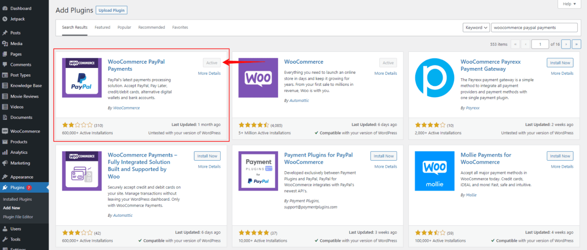Expand the Help dropdown
This screenshot has height=250, width=587.
[569, 4]
